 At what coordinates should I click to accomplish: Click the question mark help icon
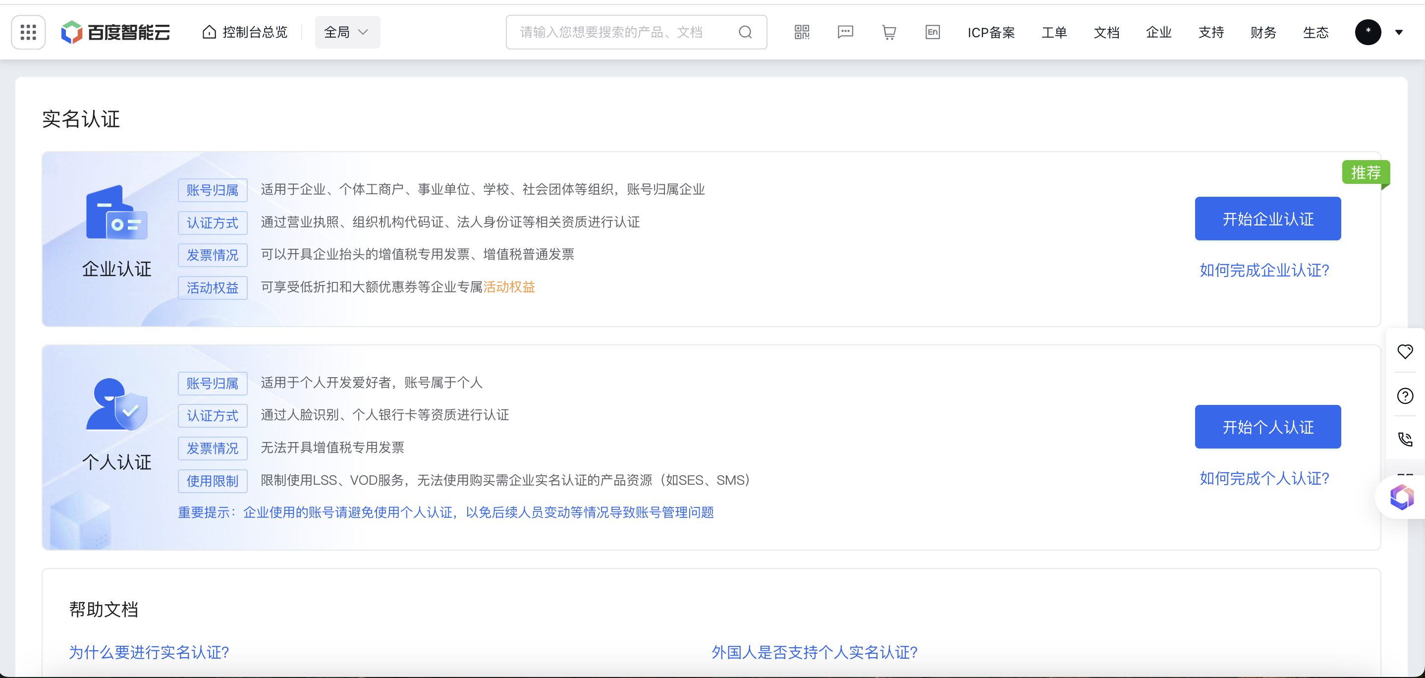pos(1405,395)
